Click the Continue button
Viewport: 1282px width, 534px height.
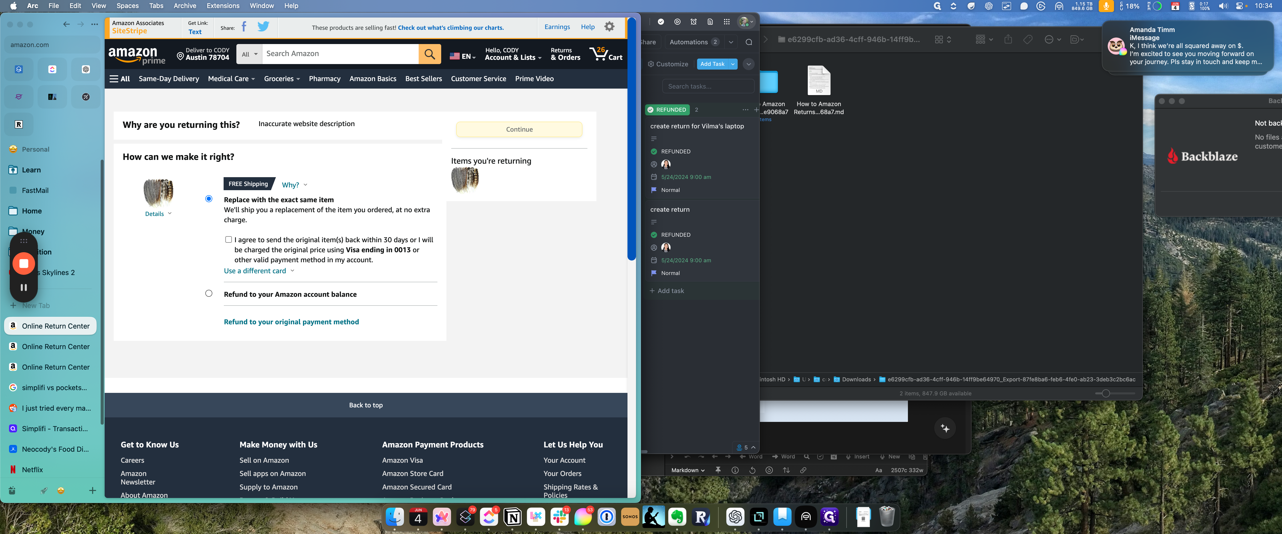pyautogui.click(x=519, y=129)
